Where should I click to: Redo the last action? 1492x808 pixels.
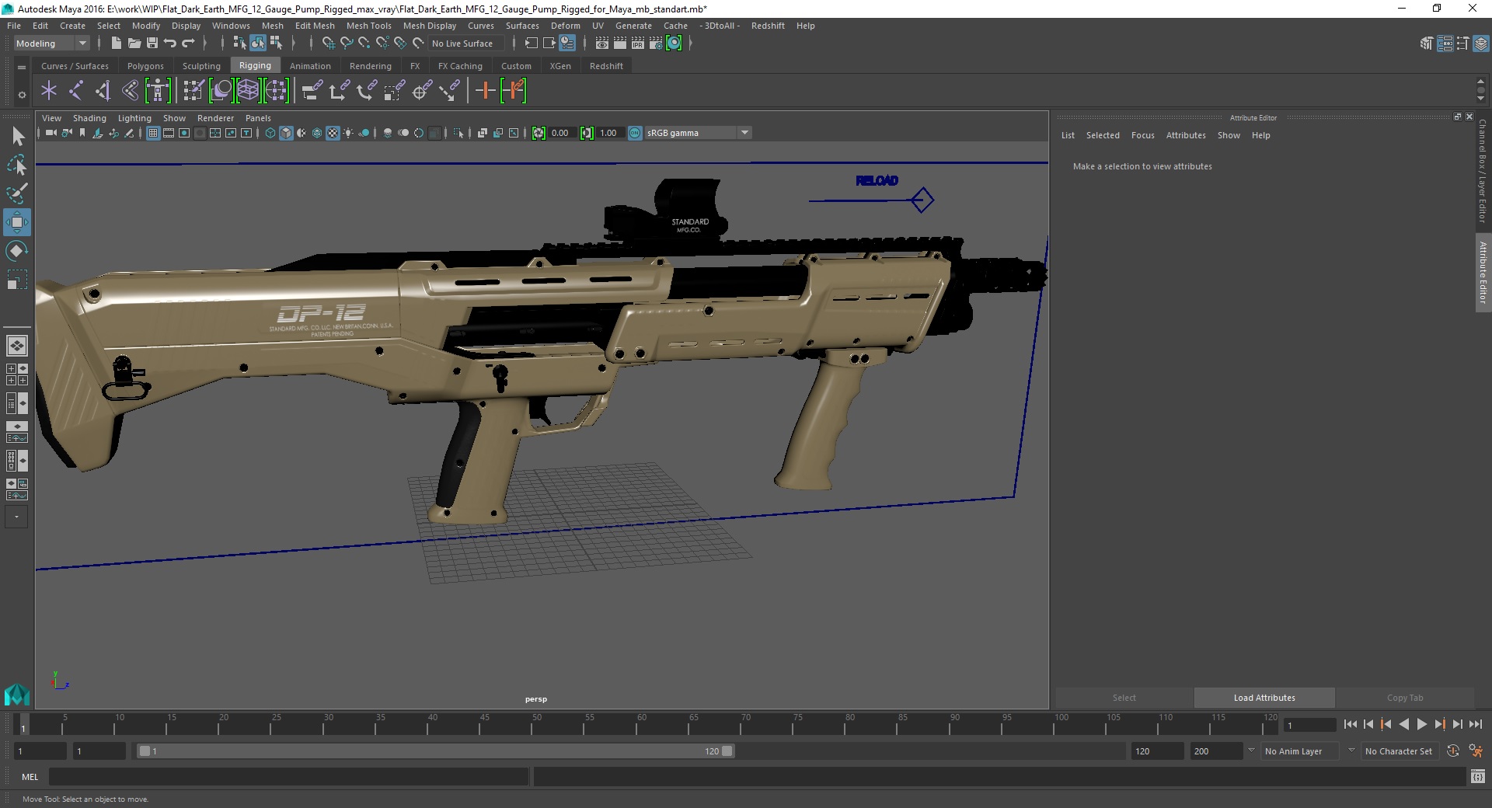click(x=188, y=44)
